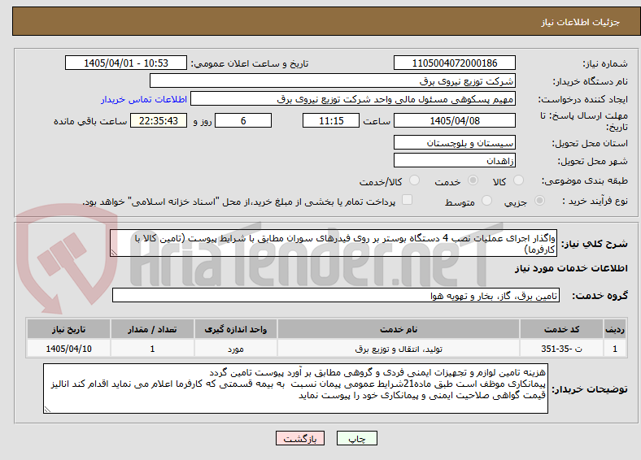Click the شماره نیاز field 1105004072000186
This screenshot has height=460, width=641.
(454, 63)
